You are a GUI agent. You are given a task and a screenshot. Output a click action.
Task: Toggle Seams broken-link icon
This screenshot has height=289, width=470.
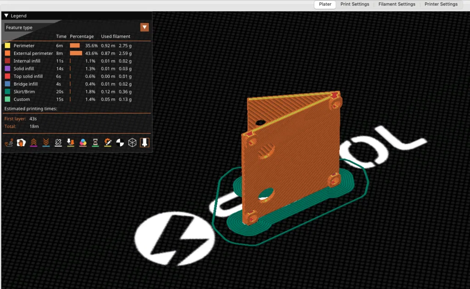point(58,143)
